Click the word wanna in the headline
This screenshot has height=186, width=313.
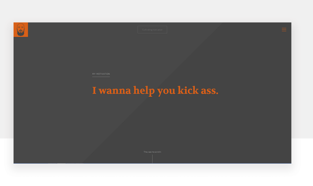point(115,90)
